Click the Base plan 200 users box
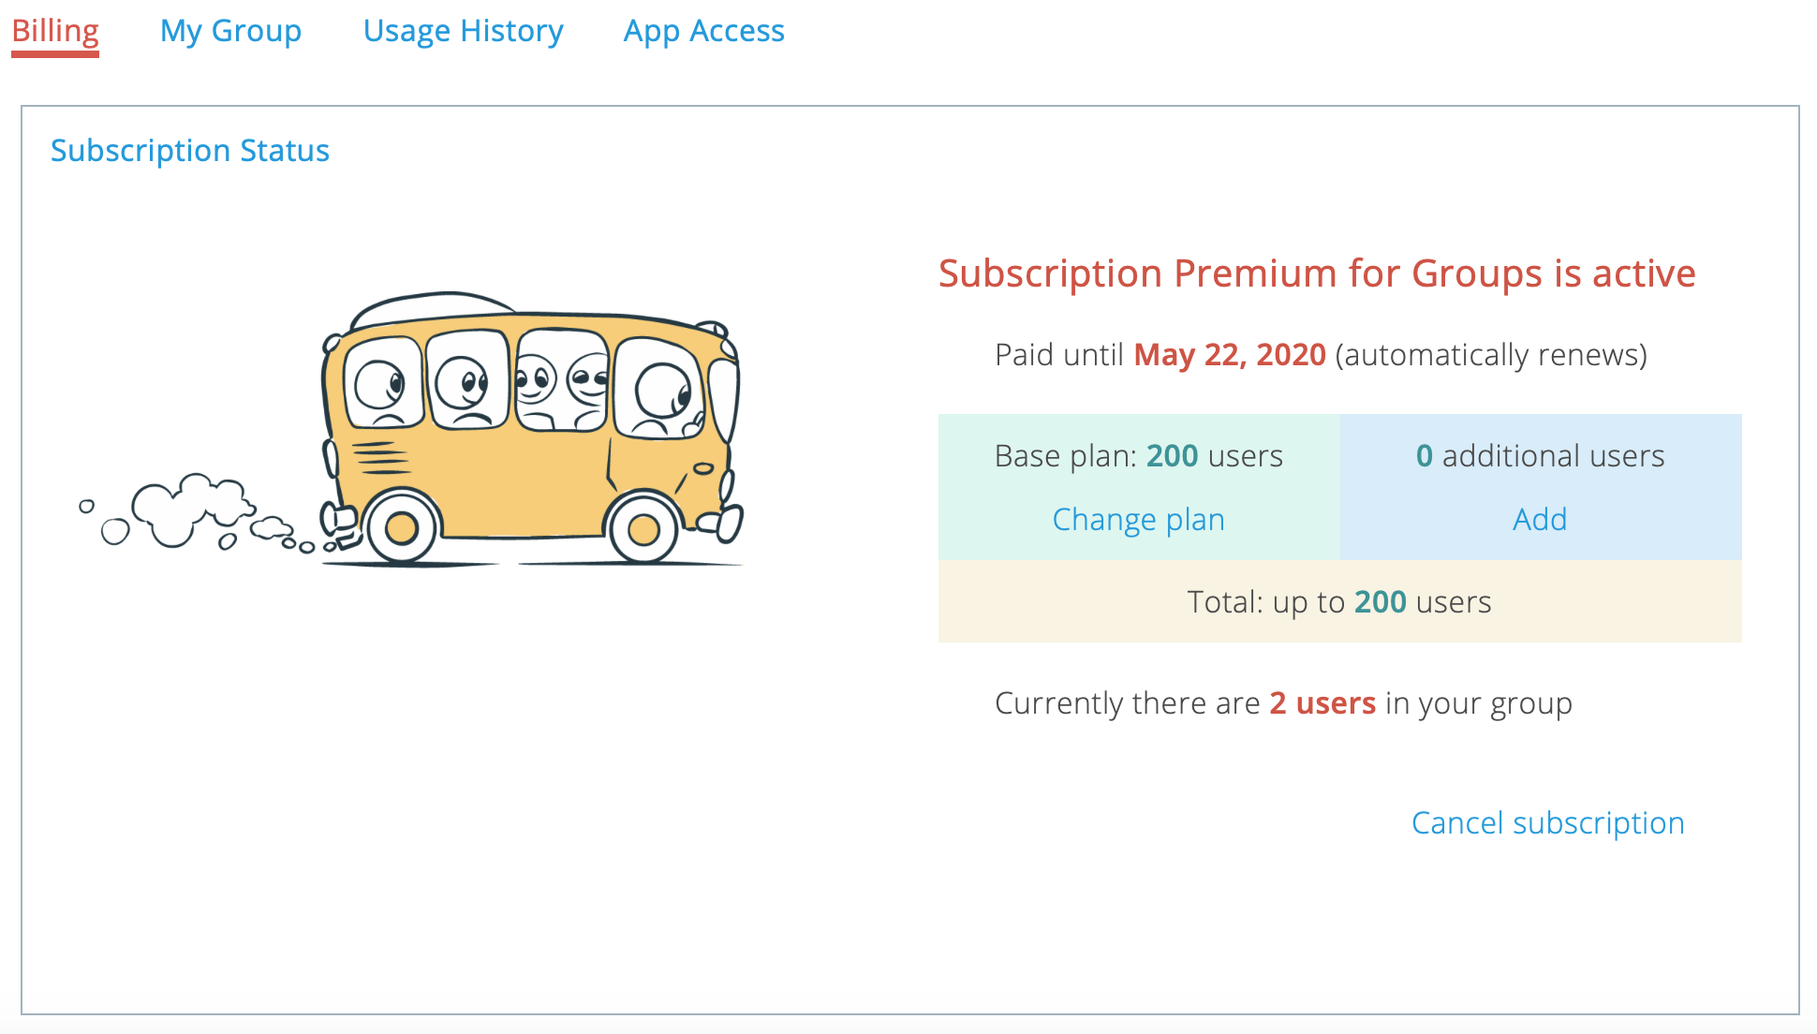Image resolution: width=1817 pixels, height=1034 pixels. click(1139, 487)
